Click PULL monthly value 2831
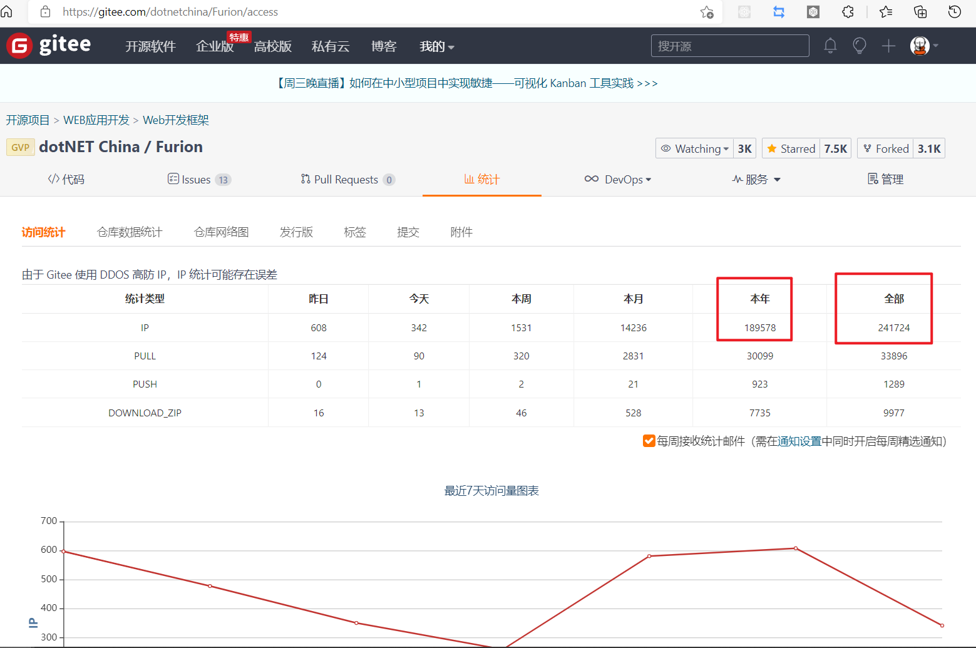Screen dimensions: 976x648 633,356
